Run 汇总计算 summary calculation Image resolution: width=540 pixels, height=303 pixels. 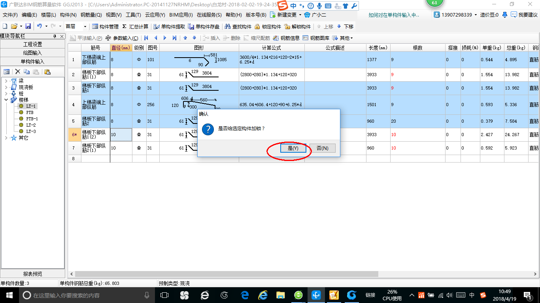pos(135,26)
